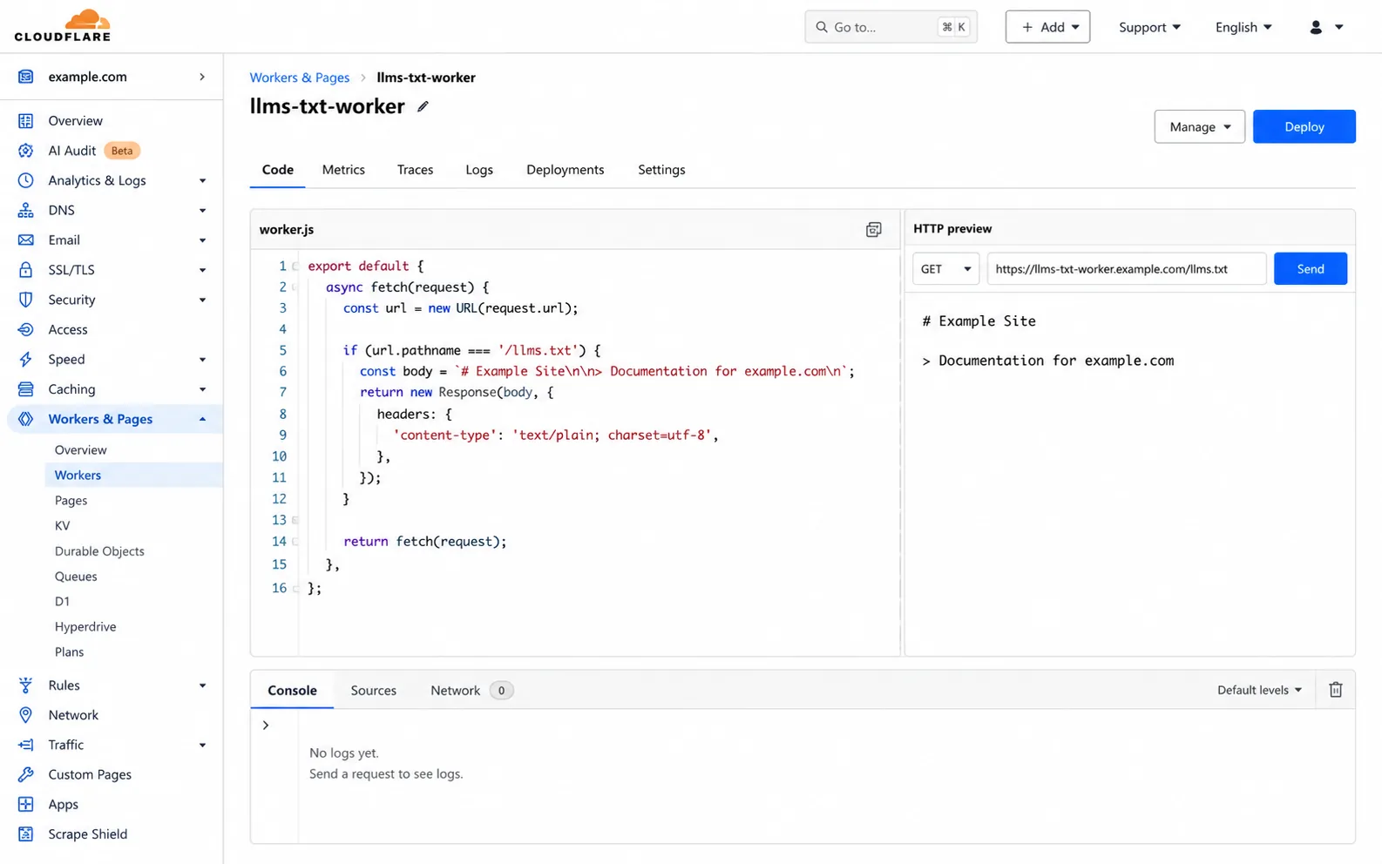Screen dimensions: 1382x864
Task: Open the Pages submenu item
Action: click(71, 500)
